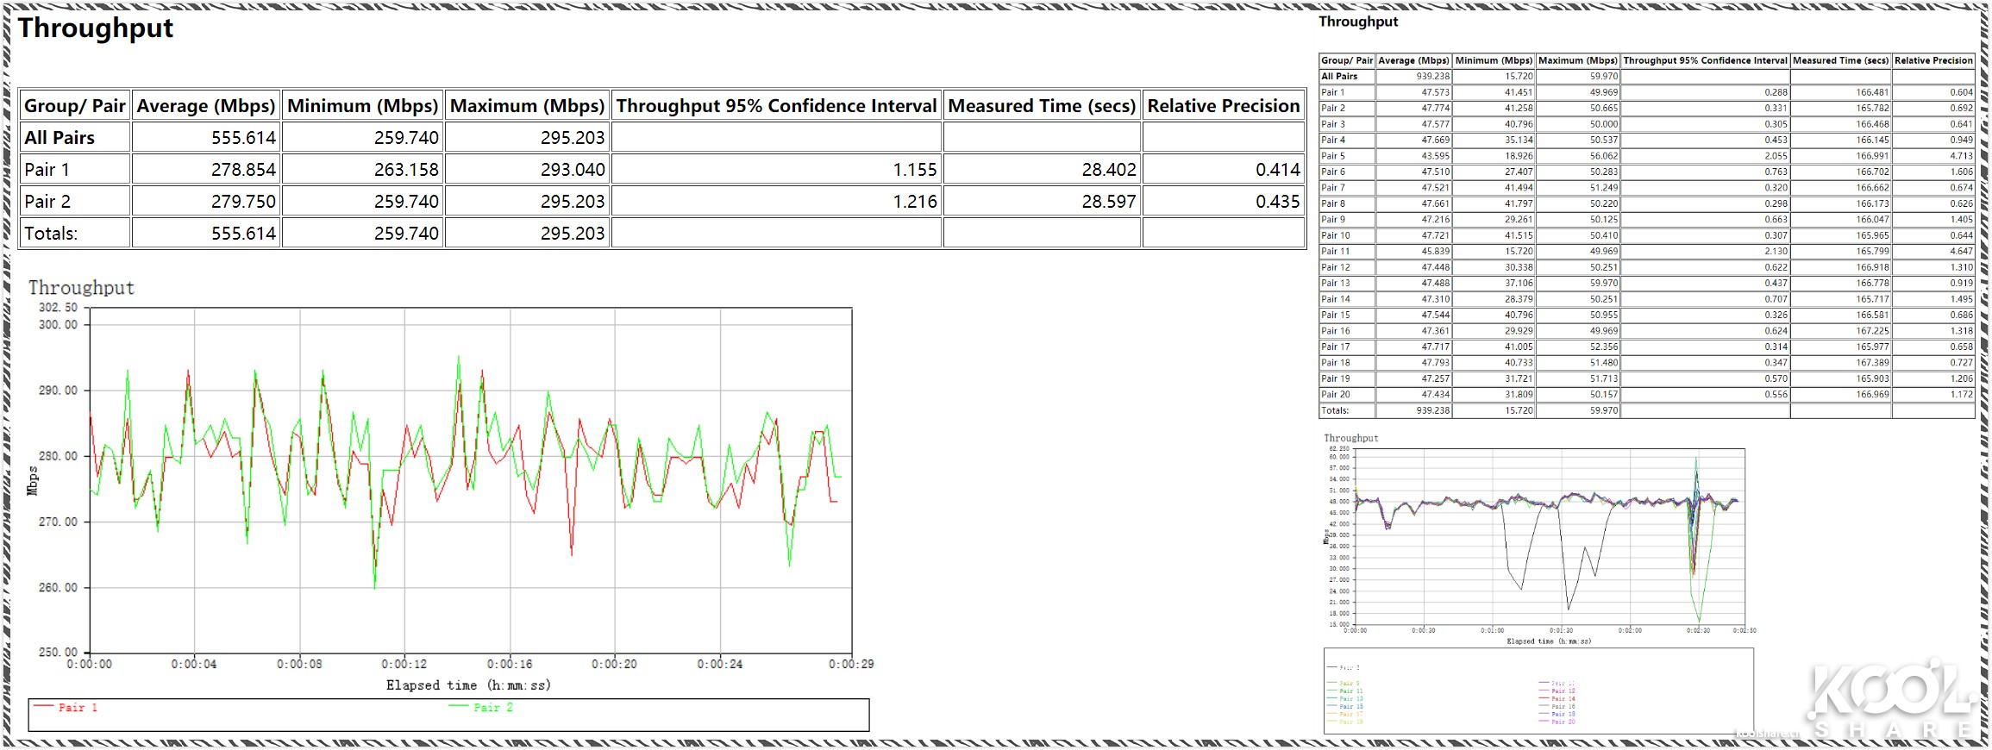This screenshot has width=1992, height=750.
Task: Click the green Pair 2 legend entry
Action: [x=481, y=708]
